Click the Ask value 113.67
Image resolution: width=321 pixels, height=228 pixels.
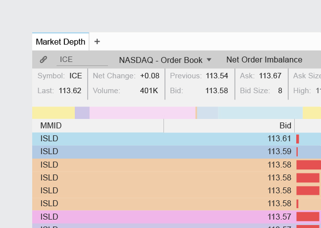pyautogui.click(x=270, y=76)
